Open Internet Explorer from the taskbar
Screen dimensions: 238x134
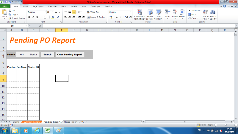coord(37,130)
